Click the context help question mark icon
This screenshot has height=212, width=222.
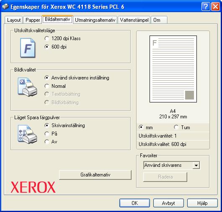(206, 7)
